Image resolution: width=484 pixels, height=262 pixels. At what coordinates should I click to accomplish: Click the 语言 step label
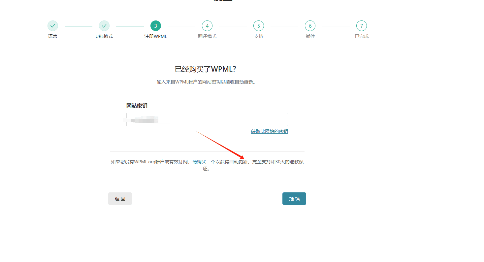[53, 36]
